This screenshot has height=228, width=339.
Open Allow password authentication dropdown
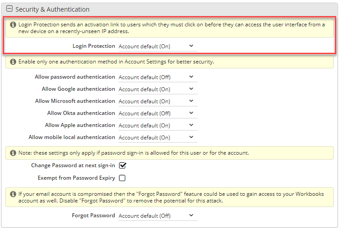pos(158,77)
